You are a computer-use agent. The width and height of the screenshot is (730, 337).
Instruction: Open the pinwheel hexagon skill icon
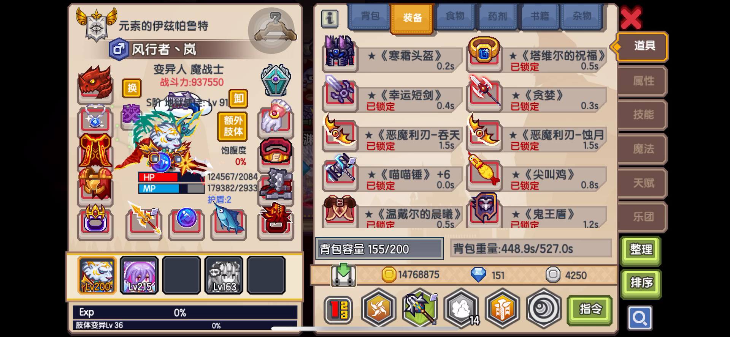click(x=378, y=308)
